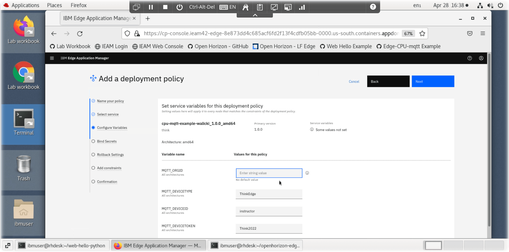Open the Chrome desktop Lab workbook shortcut
Image resolution: width=509 pixels, height=252 pixels.
pyautogui.click(x=24, y=76)
